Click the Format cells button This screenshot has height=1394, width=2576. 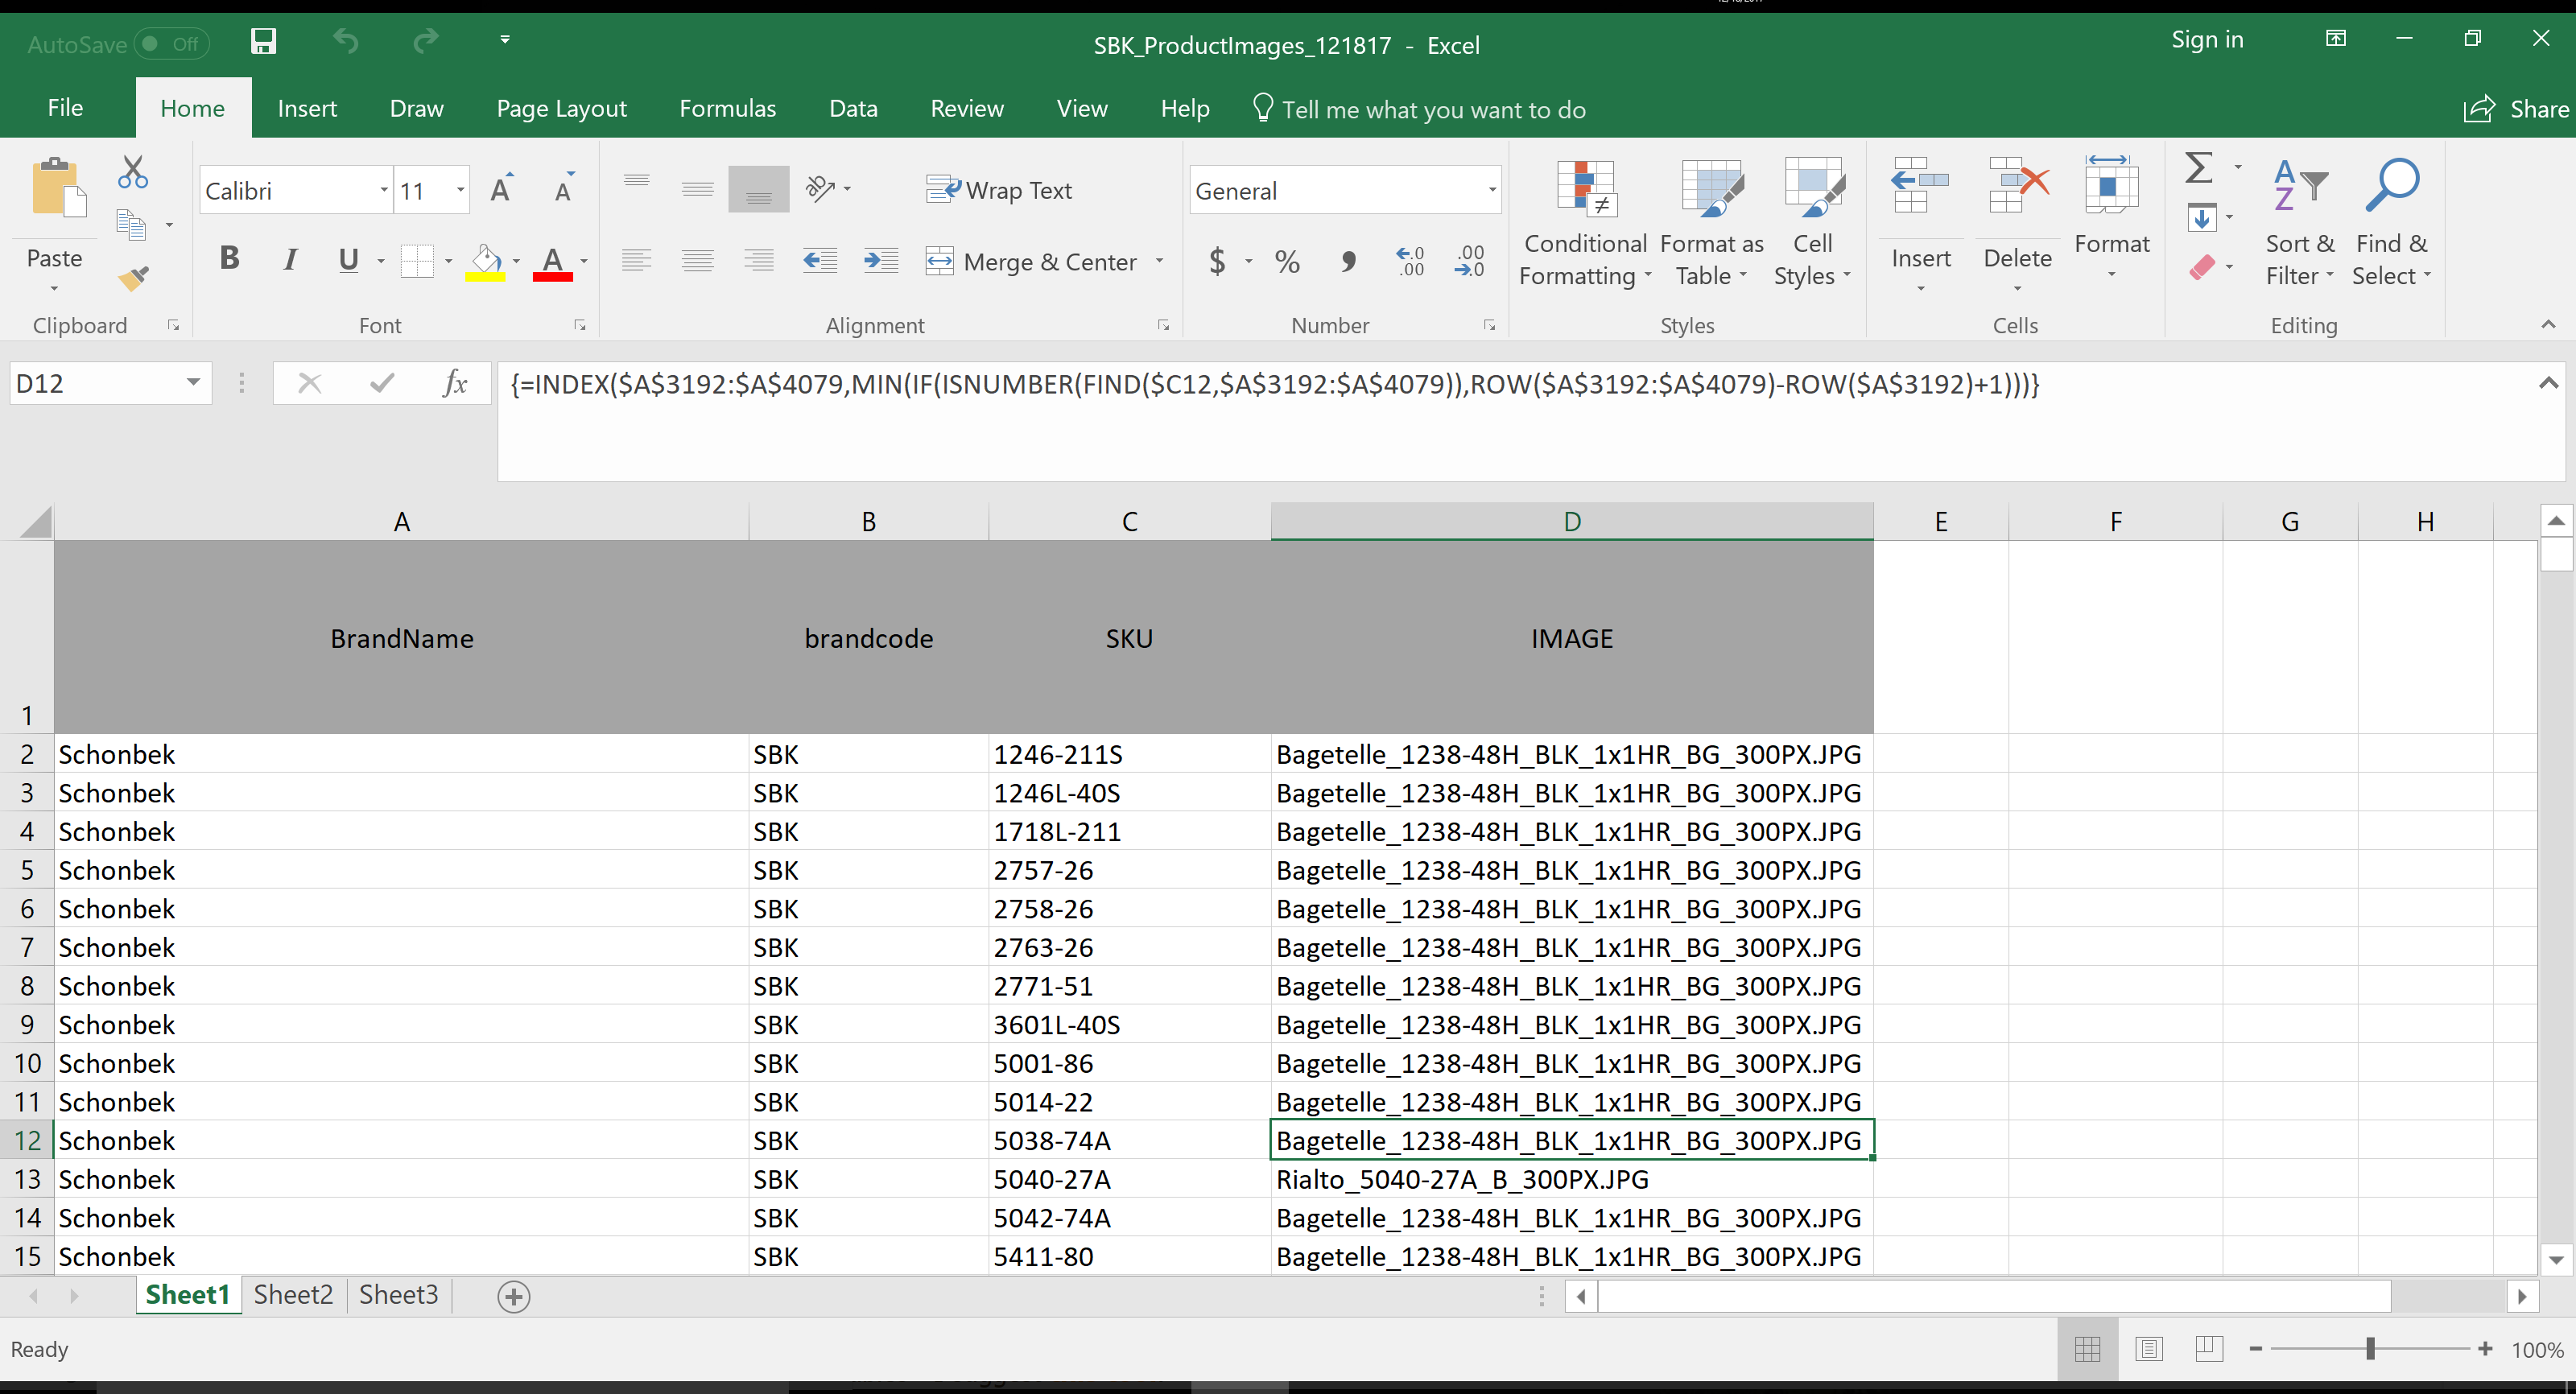coord(2112,219)
